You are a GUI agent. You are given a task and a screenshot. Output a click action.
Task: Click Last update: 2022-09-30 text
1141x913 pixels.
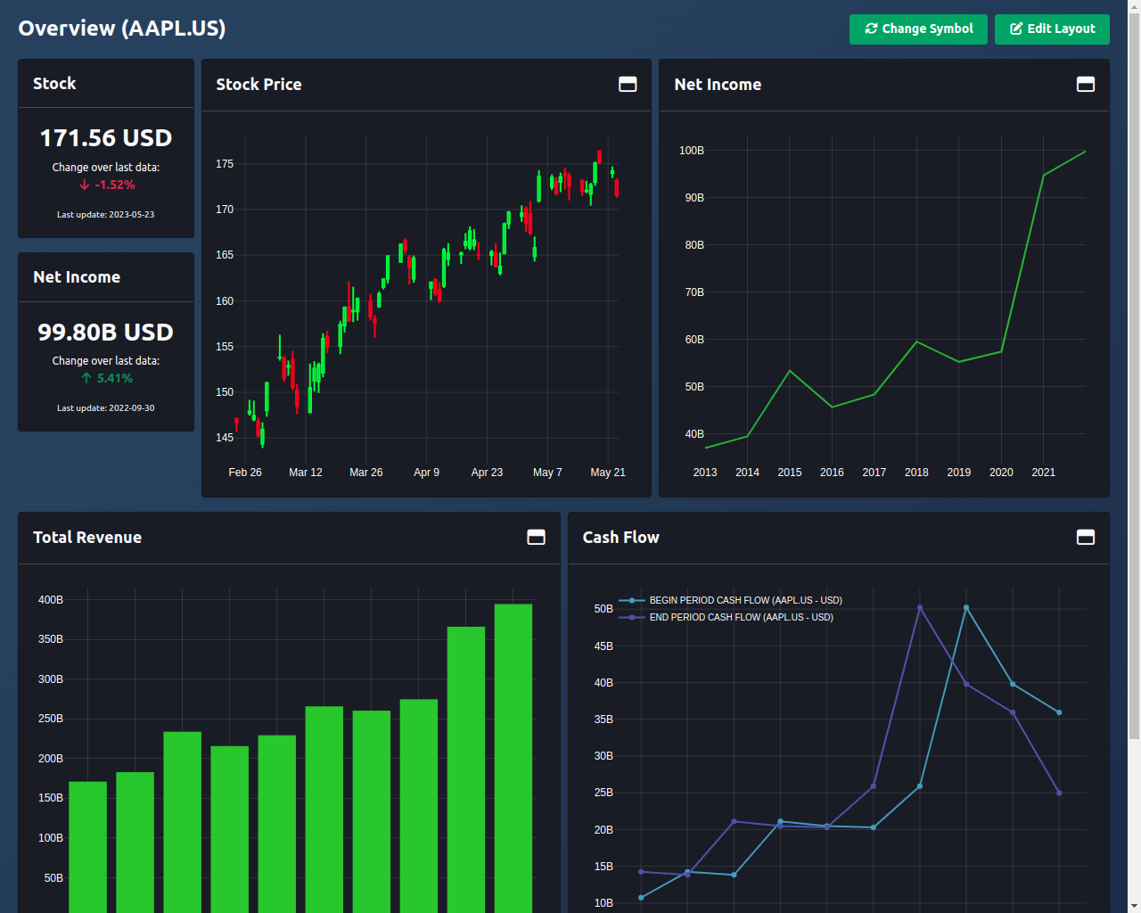coord(106,408)
